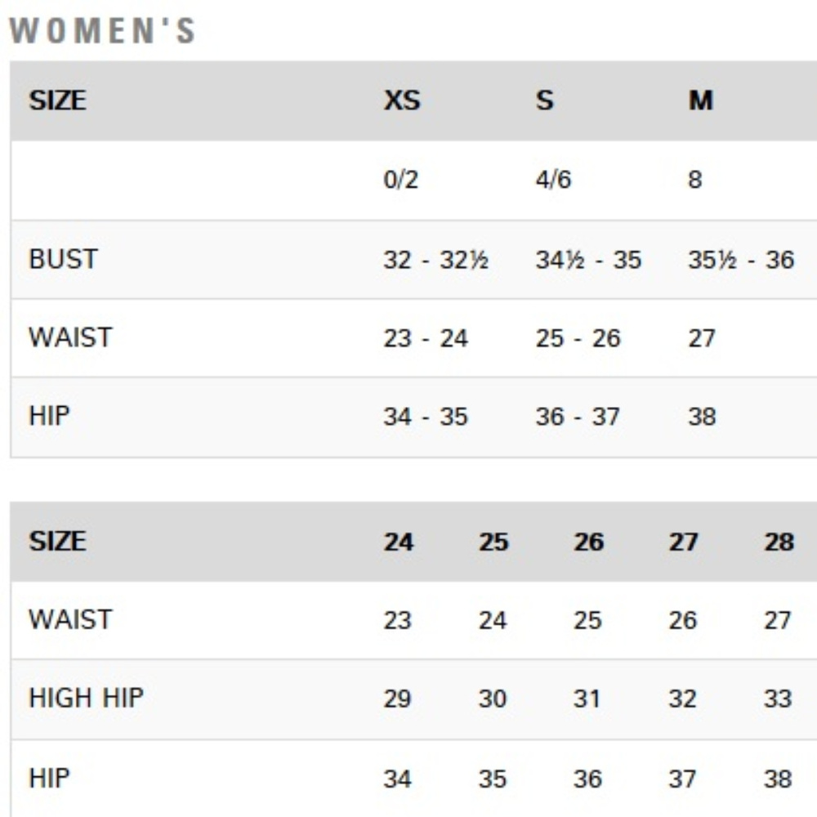Click high hip value 31
The image size is (817, 817).
587,699
